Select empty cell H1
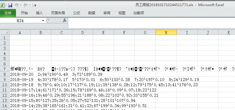The image size is (235, 110). (166, 38)
